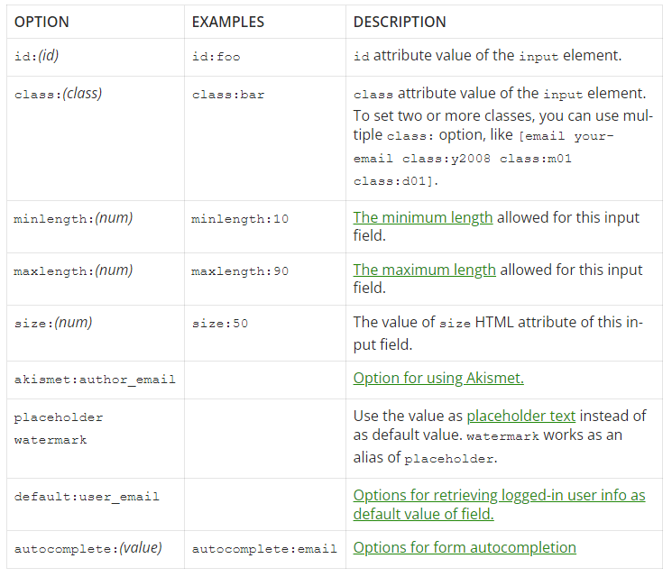Click the "class:bar" example code
Image resolution: width=672 pixels, height=577 pixels.
[x=228, y=94]
